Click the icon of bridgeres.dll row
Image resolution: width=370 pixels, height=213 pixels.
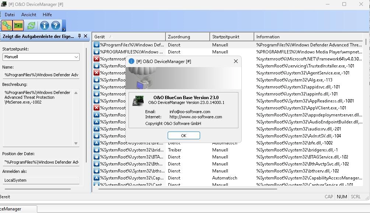[96, 150]
